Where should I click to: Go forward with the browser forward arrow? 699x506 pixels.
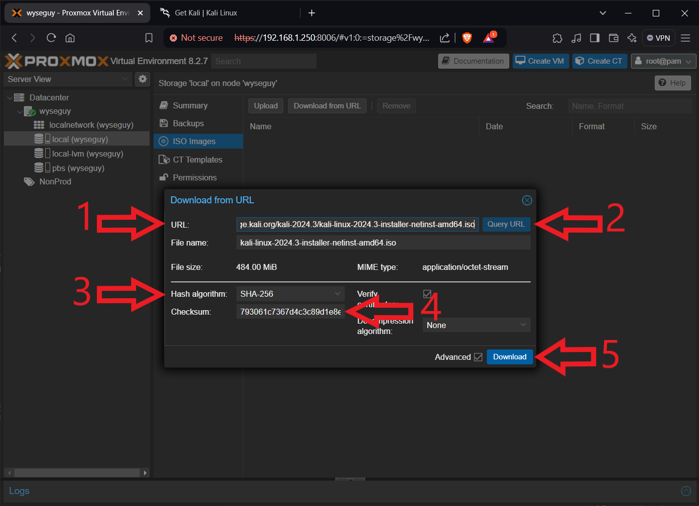coord(33,38)
